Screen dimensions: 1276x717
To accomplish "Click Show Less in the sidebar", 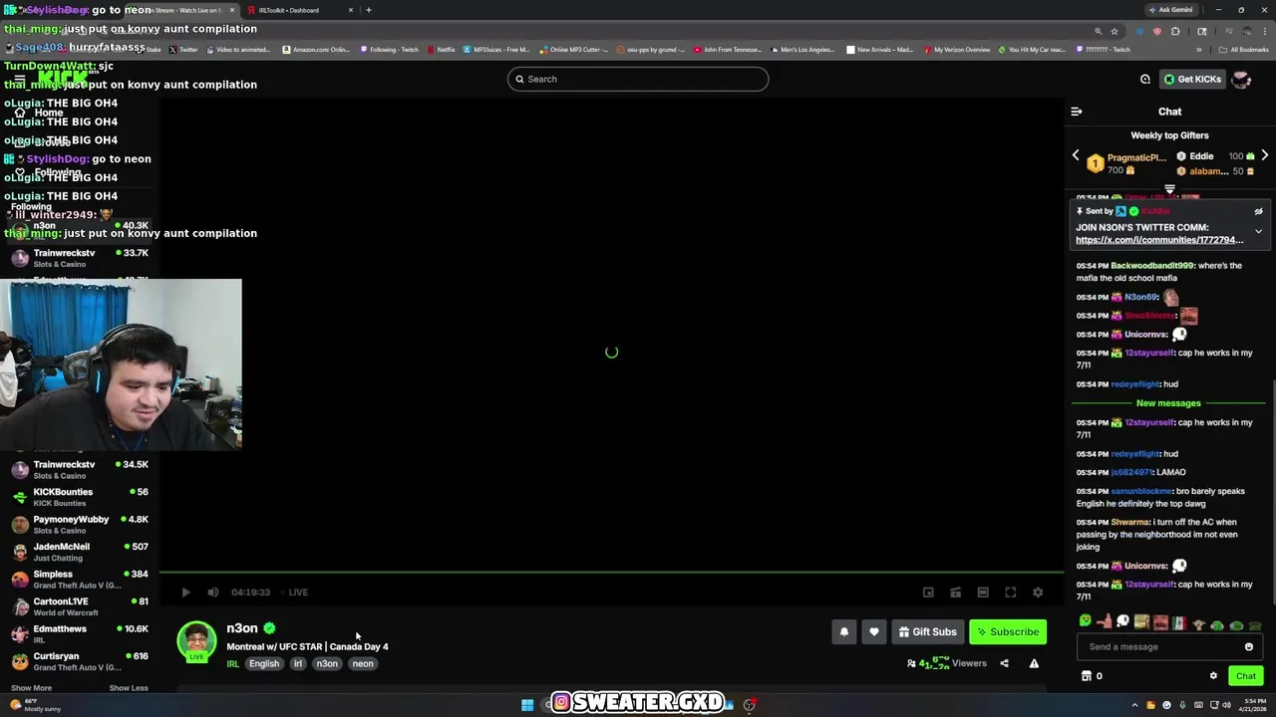I will (129, 688).
